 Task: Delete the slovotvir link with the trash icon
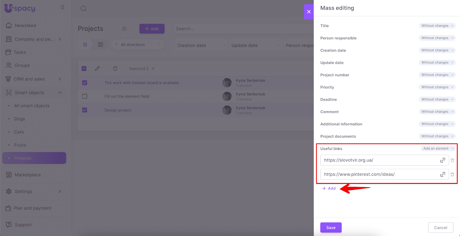[452, 160]
